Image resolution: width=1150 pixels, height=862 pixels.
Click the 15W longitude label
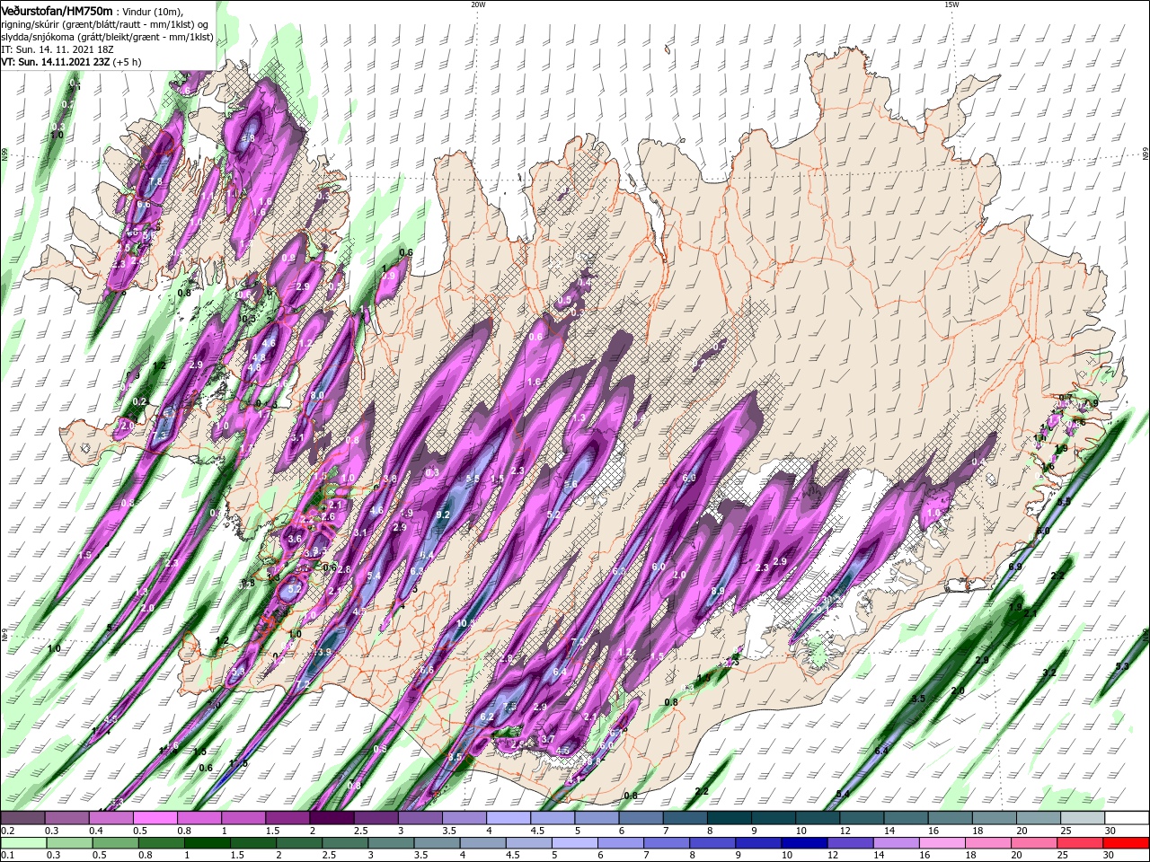point(951,4)
